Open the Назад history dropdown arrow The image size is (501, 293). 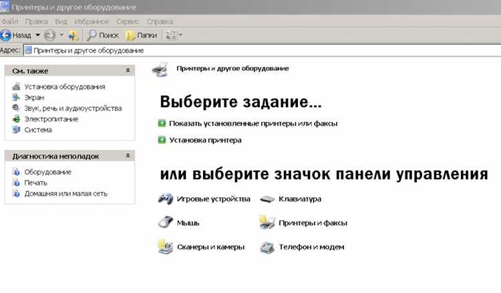pyautogui.click(x=37, y=35)
